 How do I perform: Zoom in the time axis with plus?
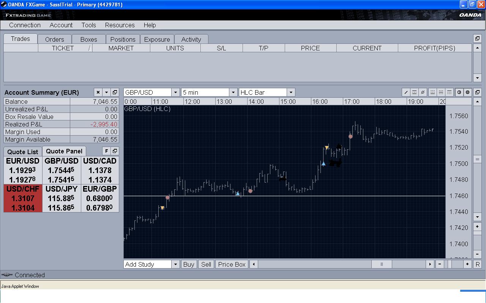tap(467, 264)
